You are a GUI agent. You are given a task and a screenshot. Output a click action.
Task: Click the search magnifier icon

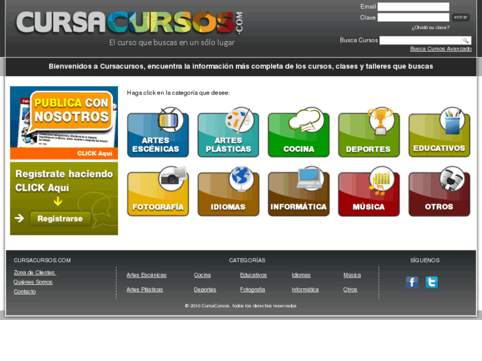[466, 40]
